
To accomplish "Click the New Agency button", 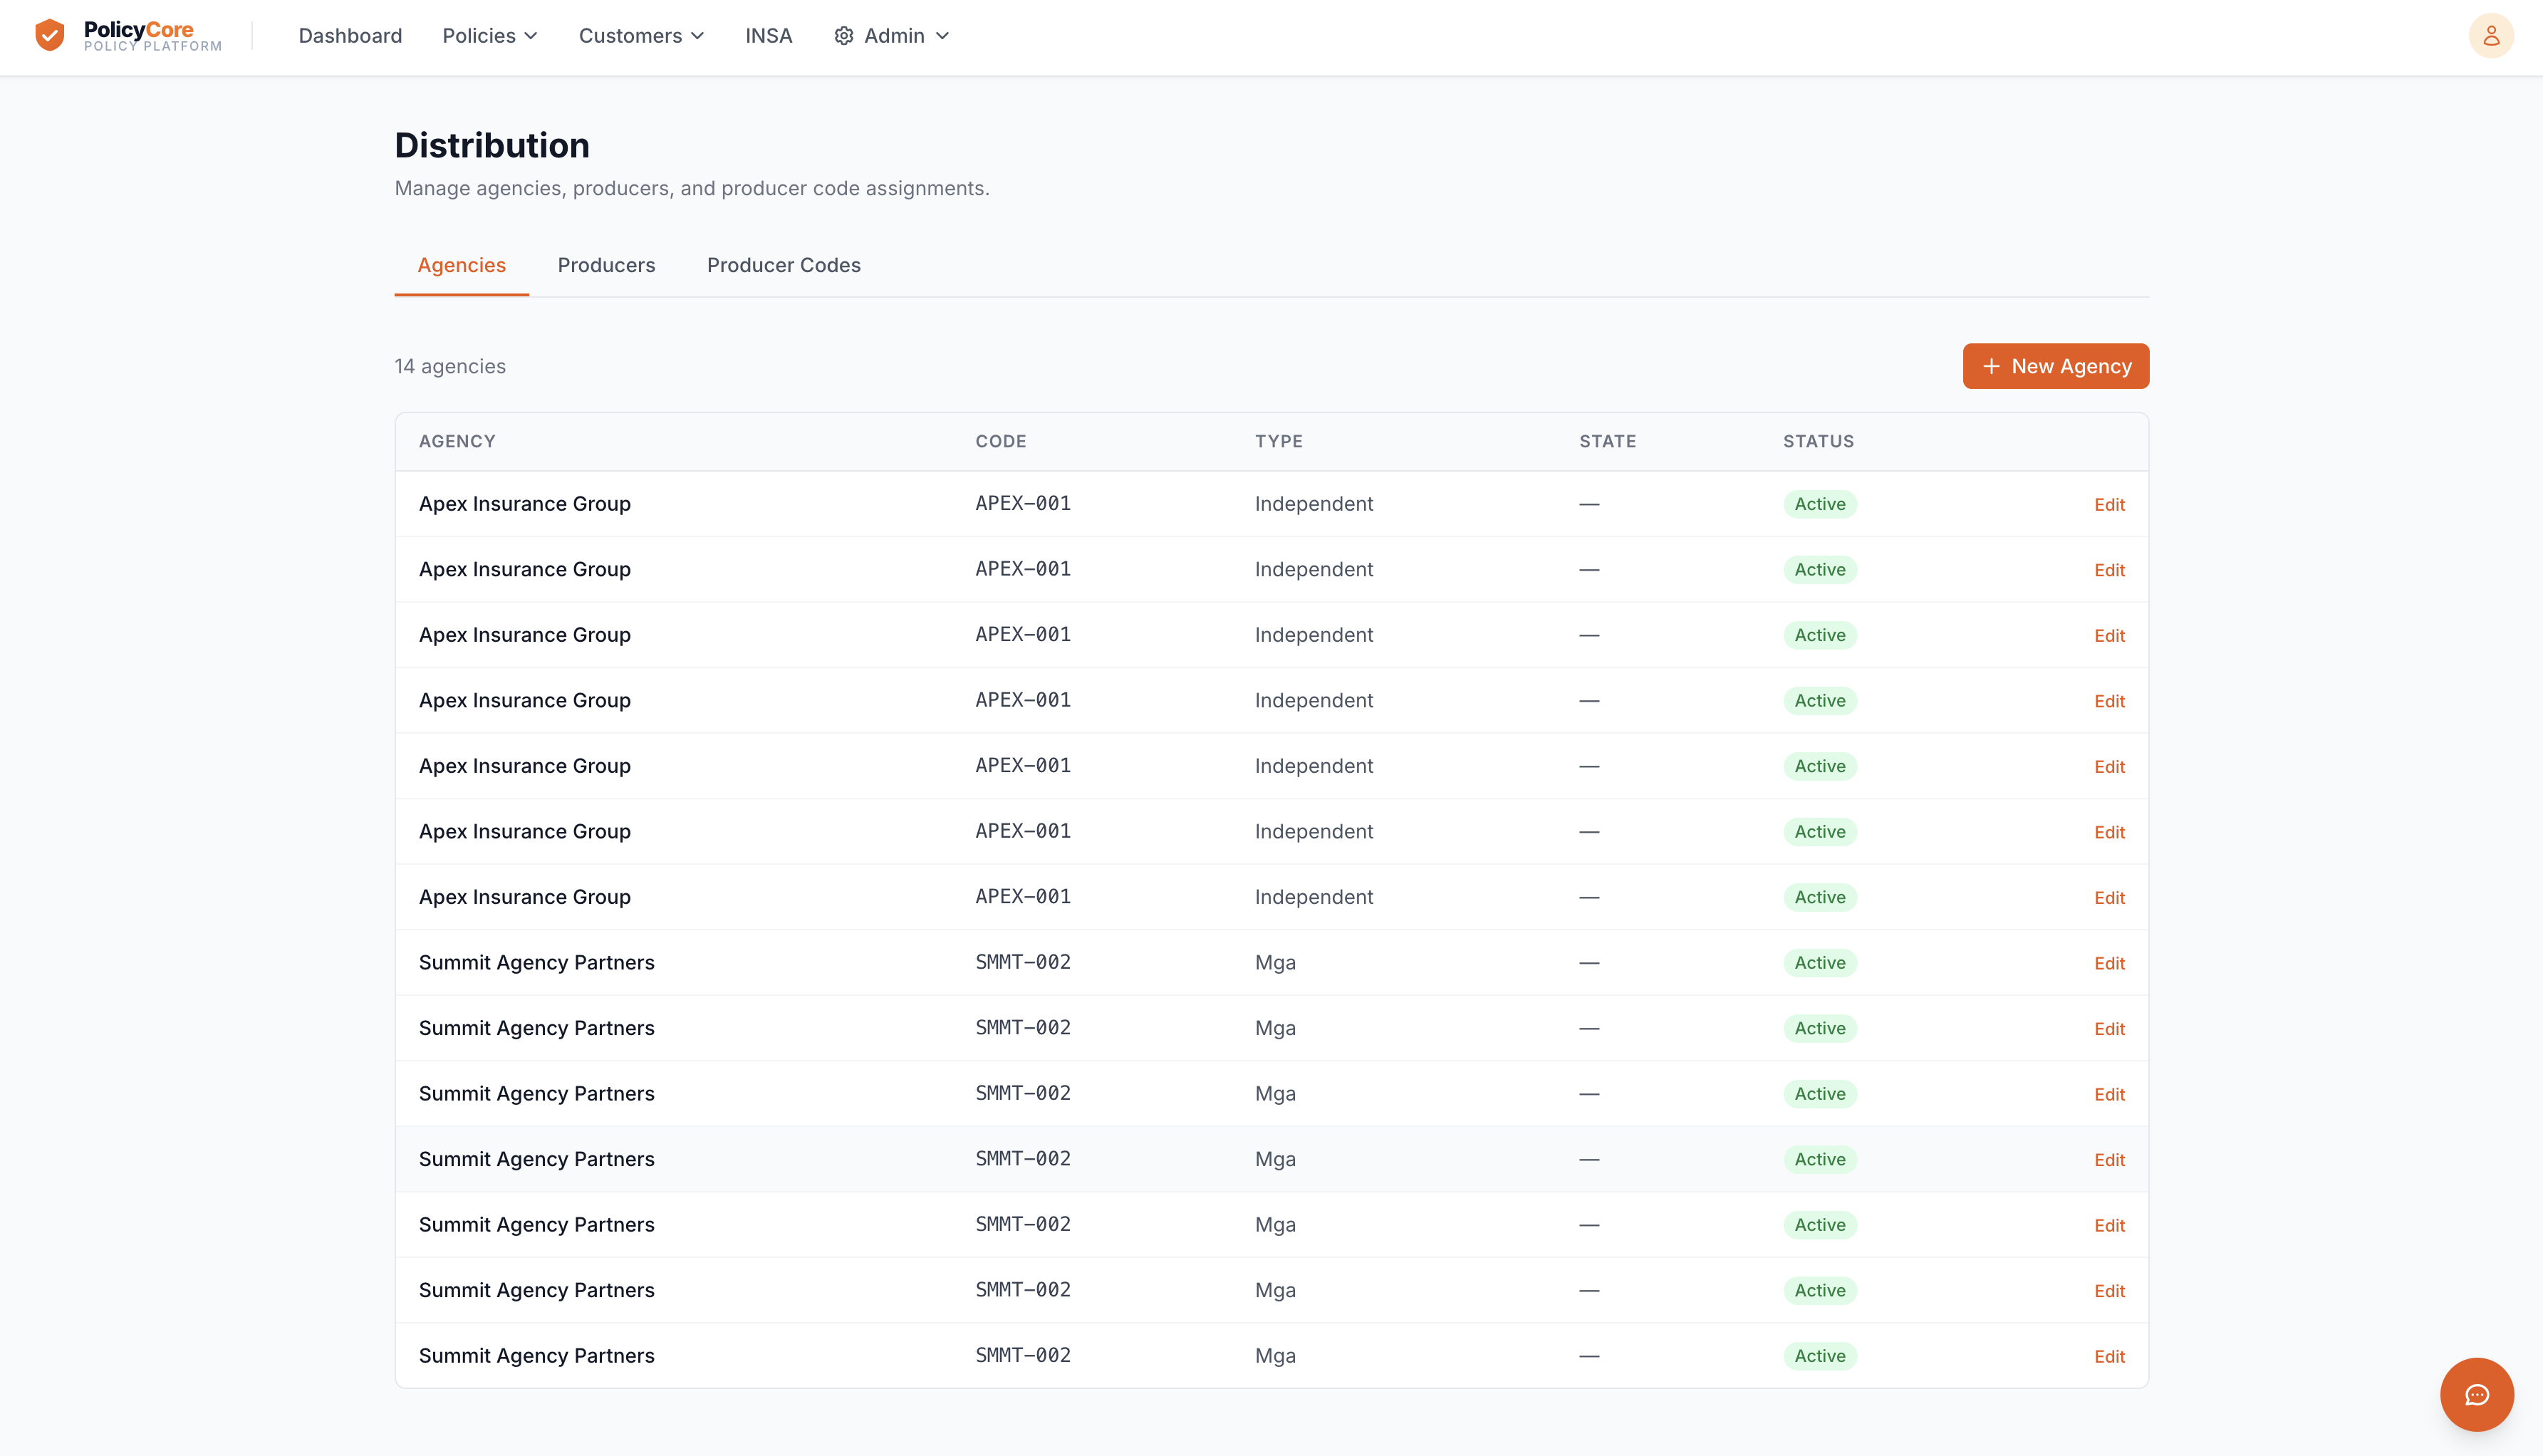I will point(2055,366).
